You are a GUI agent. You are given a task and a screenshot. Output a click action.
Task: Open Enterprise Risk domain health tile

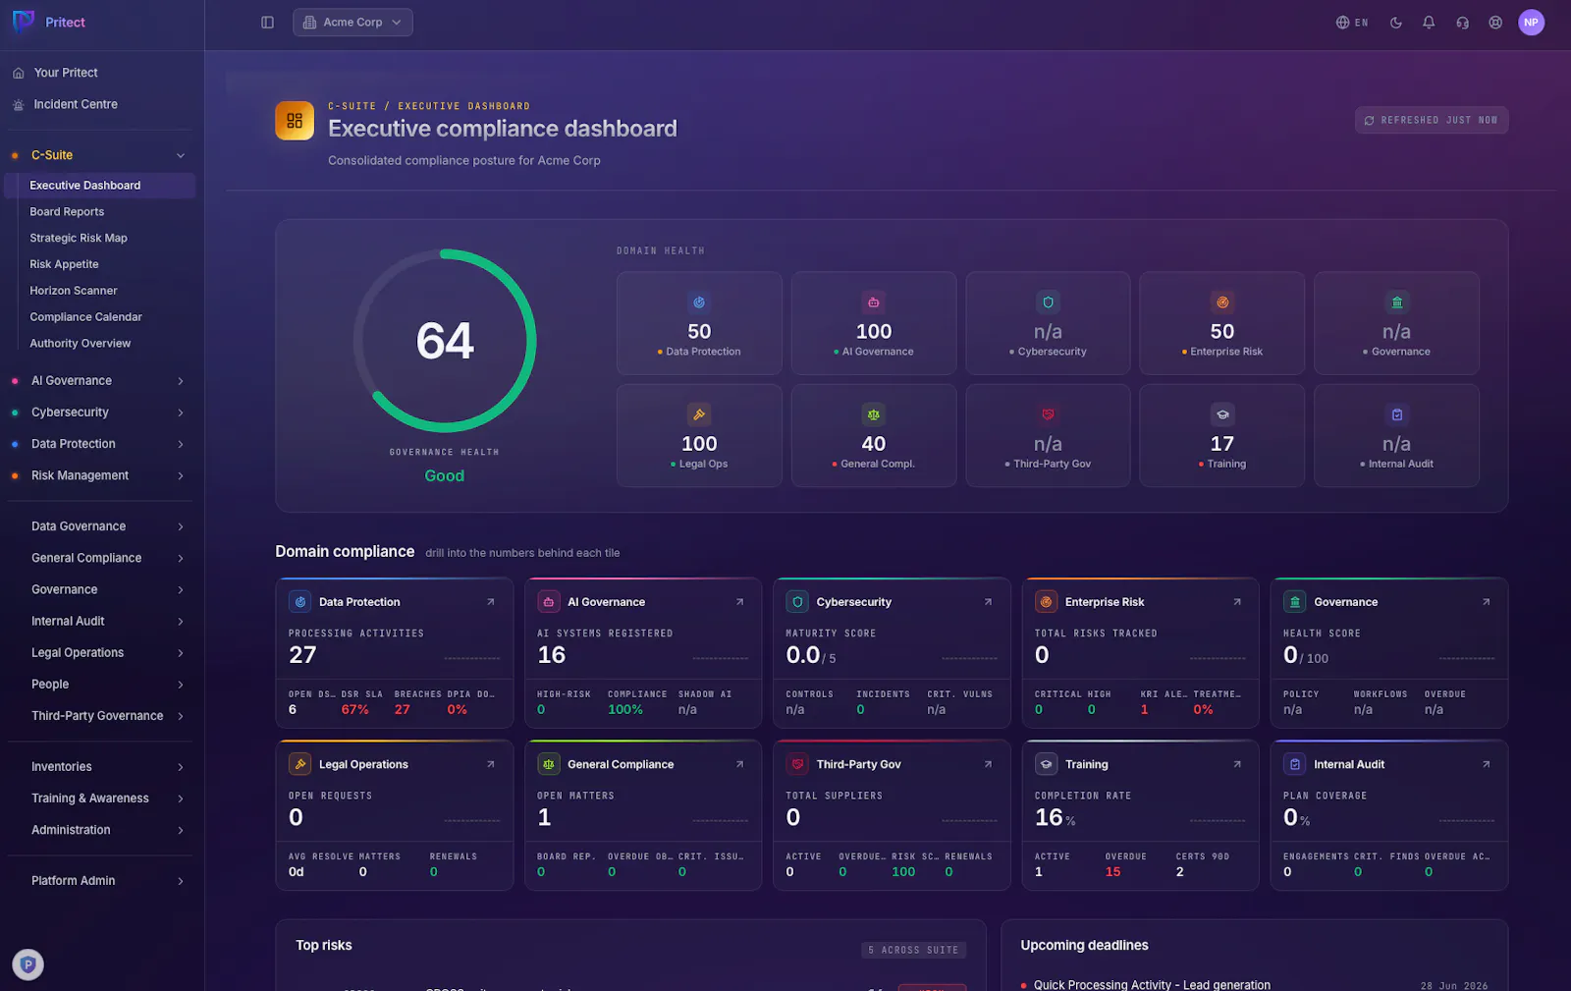pos(1222,323)
